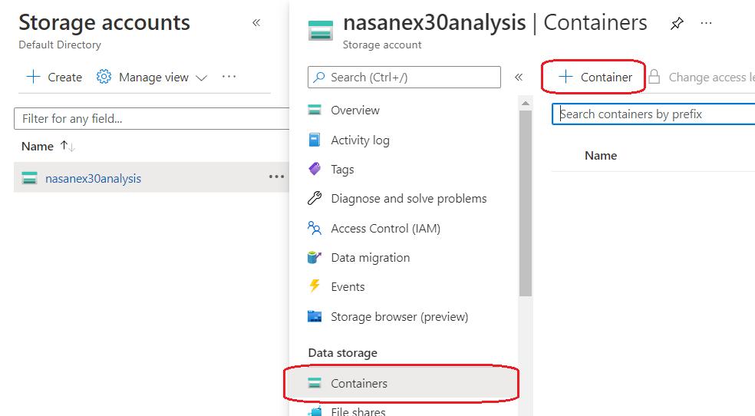Click the storage account icon beside title
This screenshot has height=416, width=755.
[320, 31]
